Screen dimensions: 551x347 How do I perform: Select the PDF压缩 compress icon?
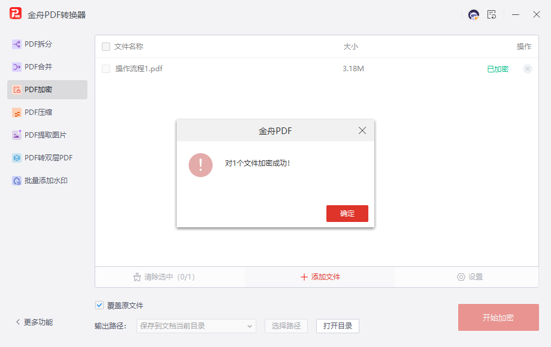[x=17, y=112]
